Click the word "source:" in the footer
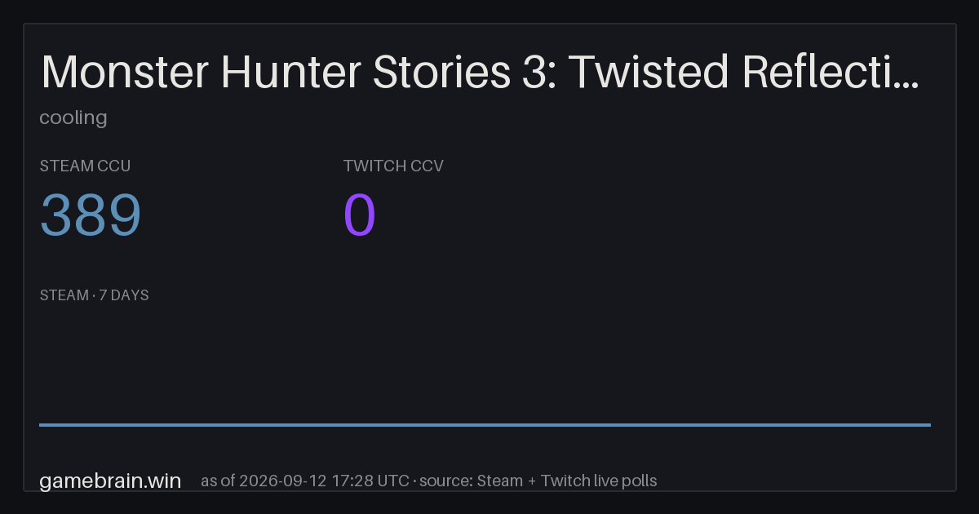 coord(446,481)
